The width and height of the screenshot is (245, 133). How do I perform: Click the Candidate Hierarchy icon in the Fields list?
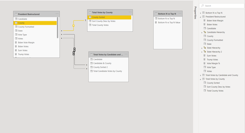pyautogui.click(x=205, y=32)
